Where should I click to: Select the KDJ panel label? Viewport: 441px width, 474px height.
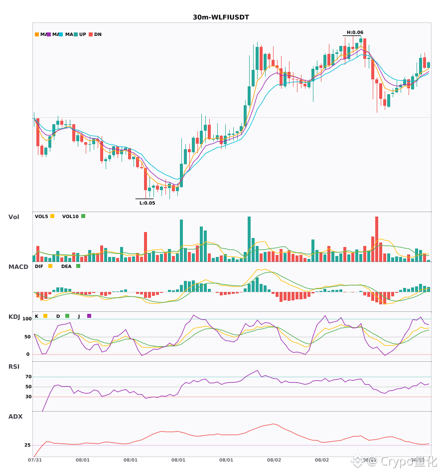pyautogui.click(x=14, y=317)
